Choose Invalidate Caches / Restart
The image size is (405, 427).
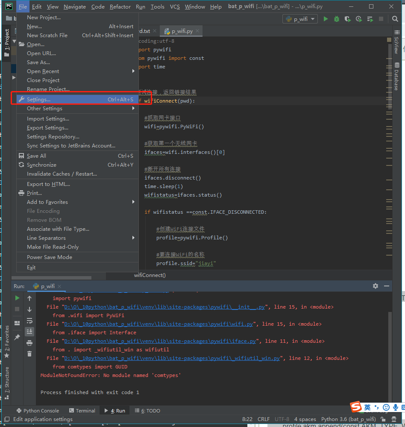77,174
